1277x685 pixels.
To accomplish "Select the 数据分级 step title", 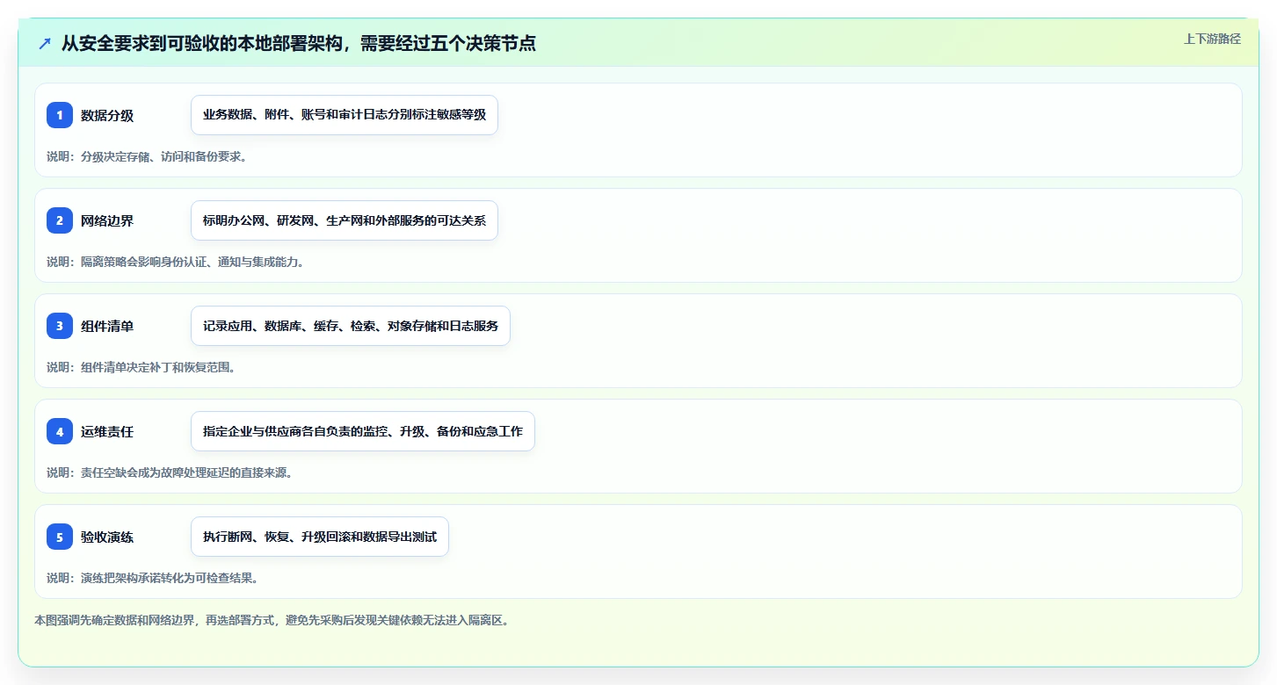I will tap(107, 115).
